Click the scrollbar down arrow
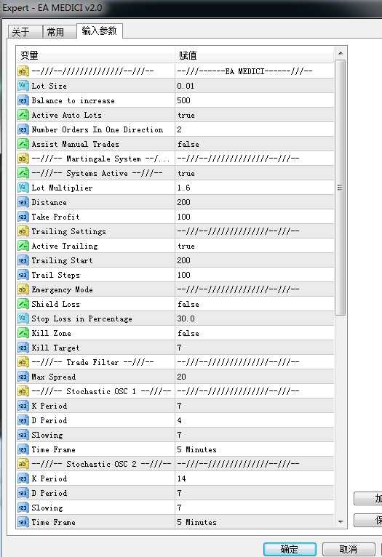Screen dimensions: 382x557 (341, 522)
